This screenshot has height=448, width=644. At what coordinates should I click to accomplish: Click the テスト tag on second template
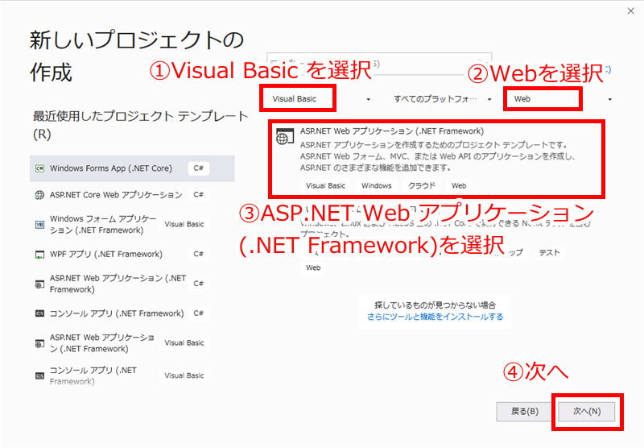pyautogui.click(x=549, y=253)
